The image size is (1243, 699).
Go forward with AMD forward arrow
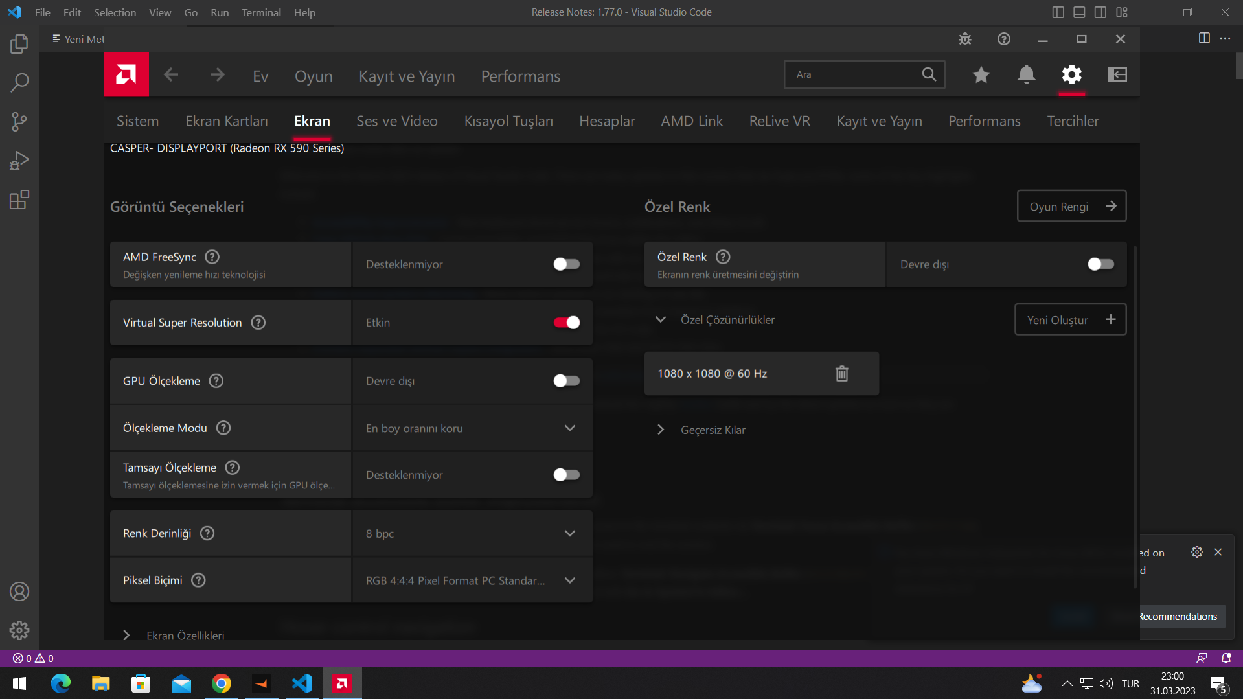coord(217,75)
